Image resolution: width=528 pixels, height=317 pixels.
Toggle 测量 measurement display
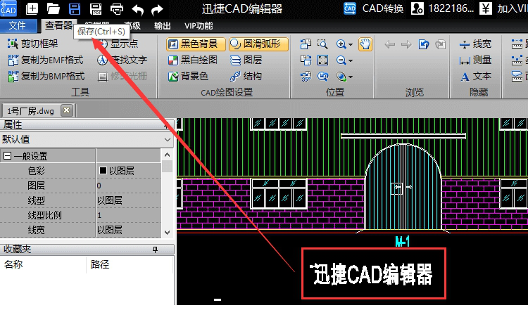click(475, 60)
